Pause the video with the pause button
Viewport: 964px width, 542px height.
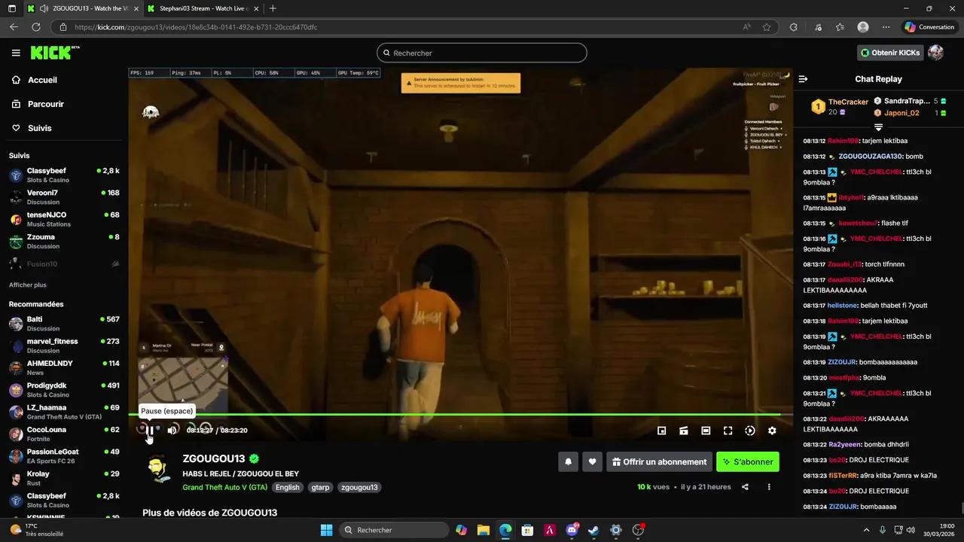[150, 431]
